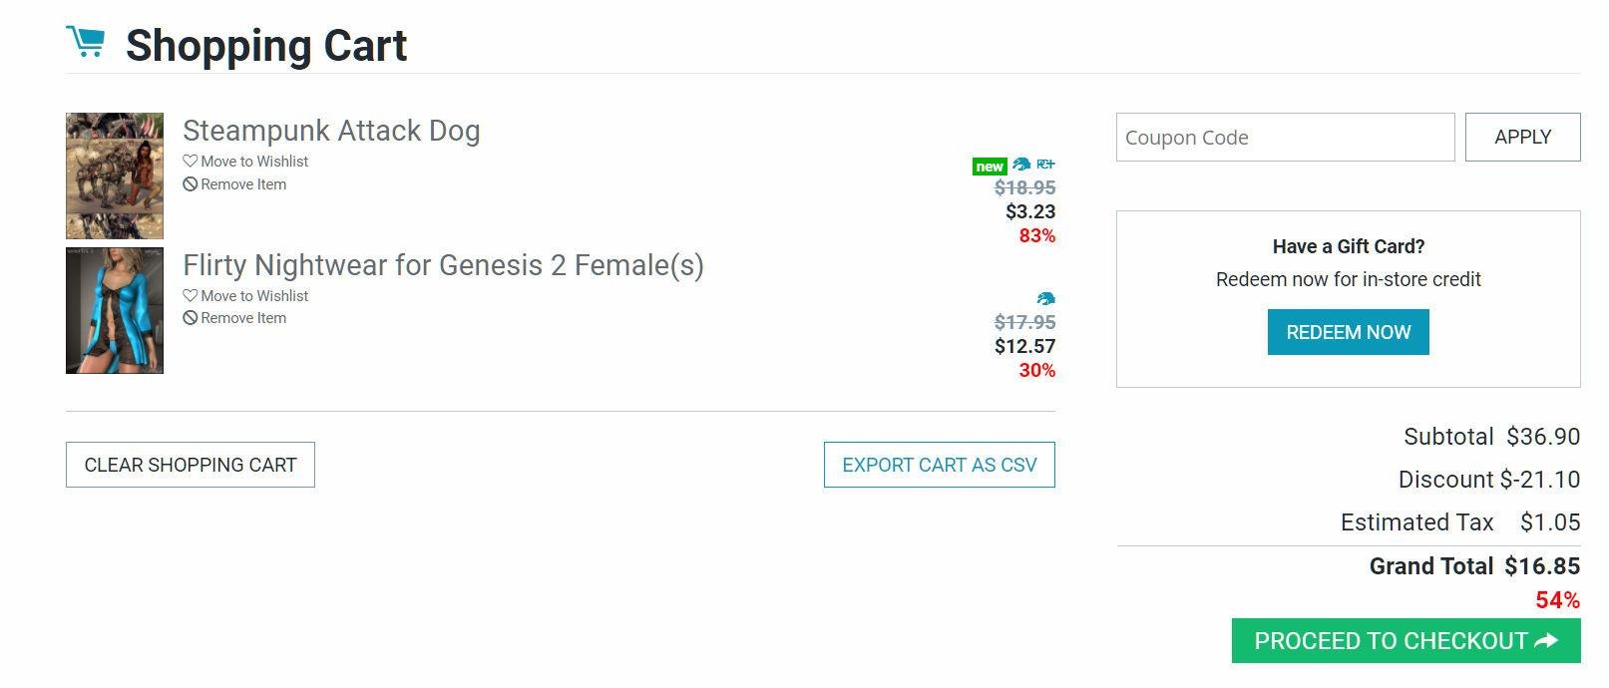This screenshot has width=1609, height=688.
Task: Click the remove circle icon for Flirty Nightwear
Action: (190, 318)
